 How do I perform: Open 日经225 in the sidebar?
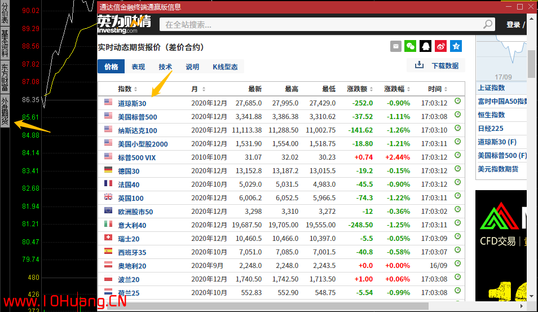pyautogui.click(x=491, y=129)
